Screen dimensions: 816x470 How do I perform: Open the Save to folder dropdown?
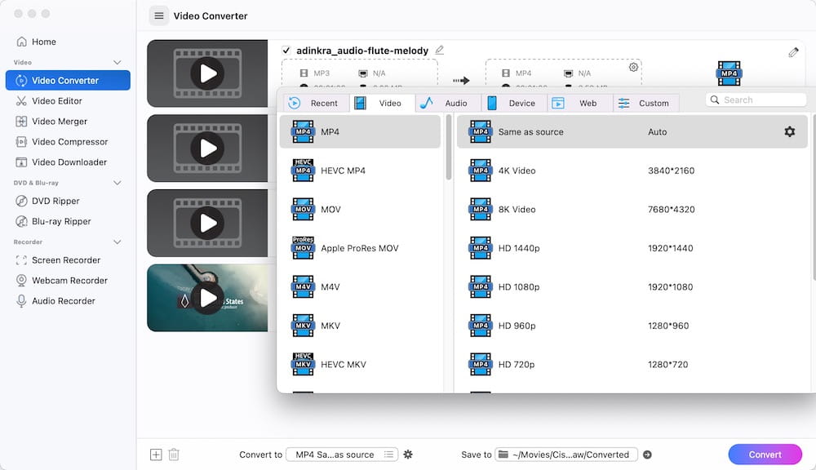(x=566, y=454)
